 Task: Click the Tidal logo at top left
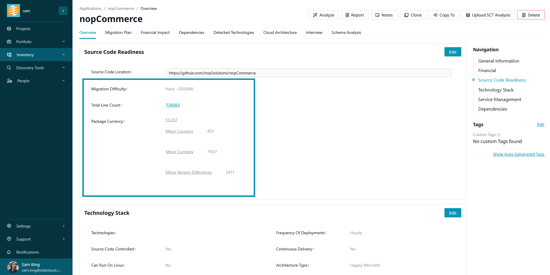13,11
